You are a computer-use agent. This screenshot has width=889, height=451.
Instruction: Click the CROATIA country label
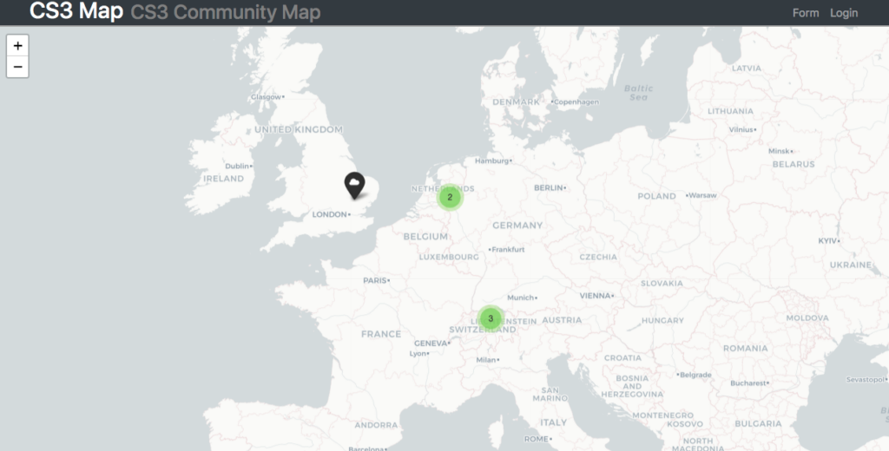pos(622,358)
